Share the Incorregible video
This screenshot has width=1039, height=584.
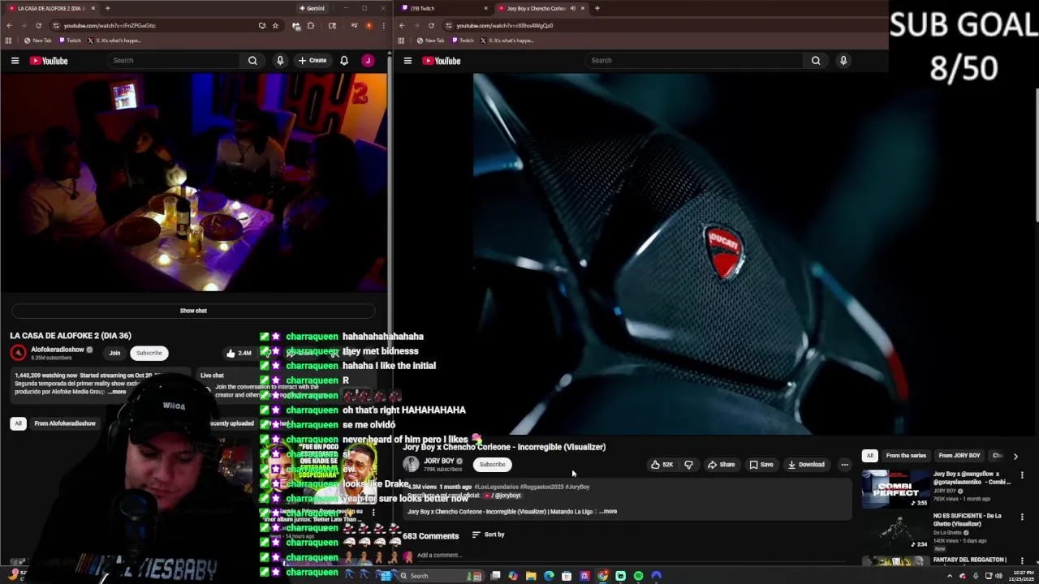721,465
